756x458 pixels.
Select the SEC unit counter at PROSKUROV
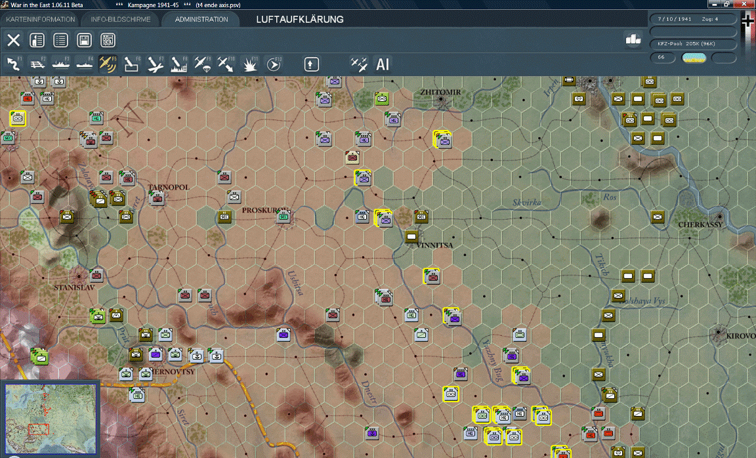coord(283,217)
